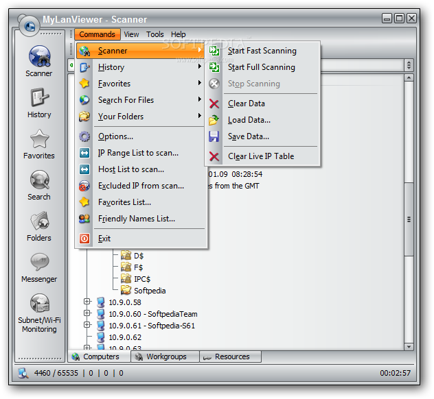Expand the History submenu arrow
This screenshot has height=399, width=434.
[x=199, y=66]
